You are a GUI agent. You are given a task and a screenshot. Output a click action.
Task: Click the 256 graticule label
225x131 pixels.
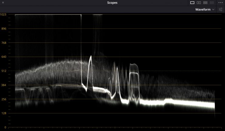[x=4, y=99]
